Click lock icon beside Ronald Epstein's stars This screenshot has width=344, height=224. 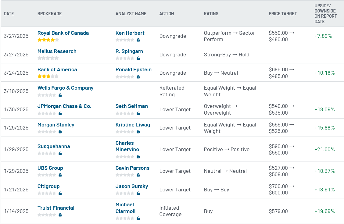point(138,77)
